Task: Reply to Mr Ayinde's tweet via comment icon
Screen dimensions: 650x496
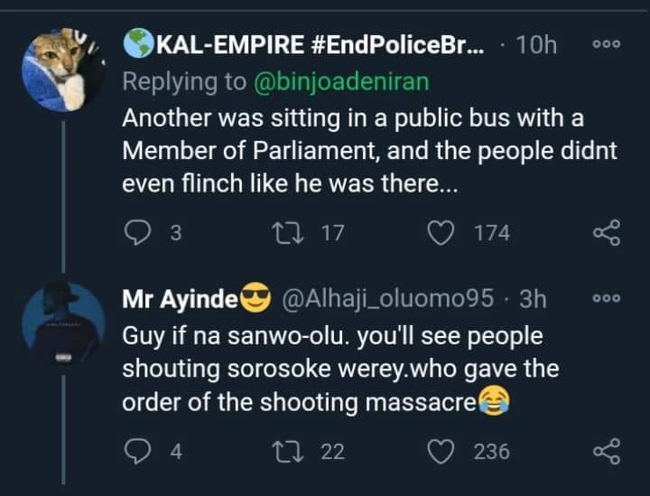Action: (x=139, y=451)
